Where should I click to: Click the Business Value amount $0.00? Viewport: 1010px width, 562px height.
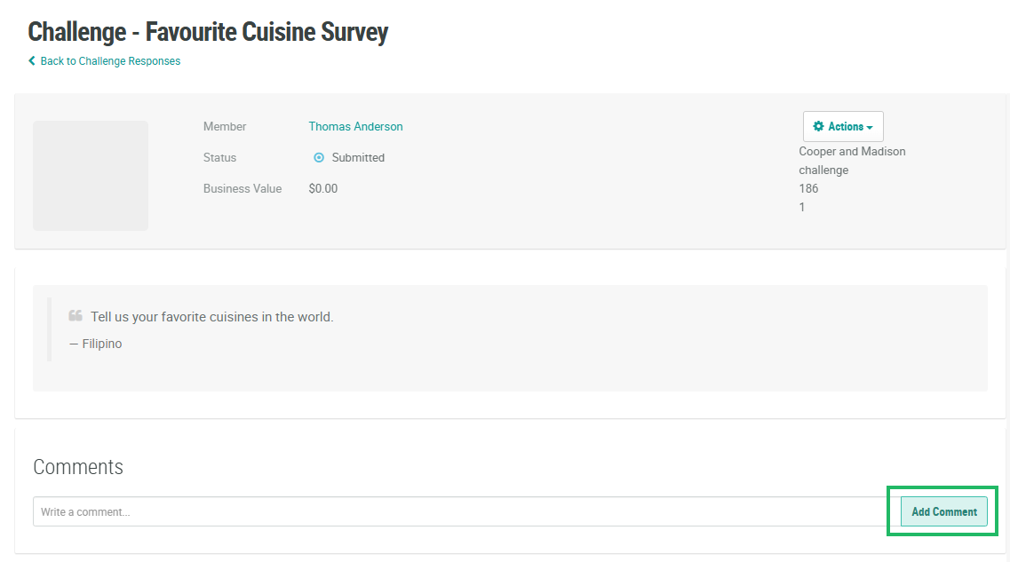tap(323, 189)
